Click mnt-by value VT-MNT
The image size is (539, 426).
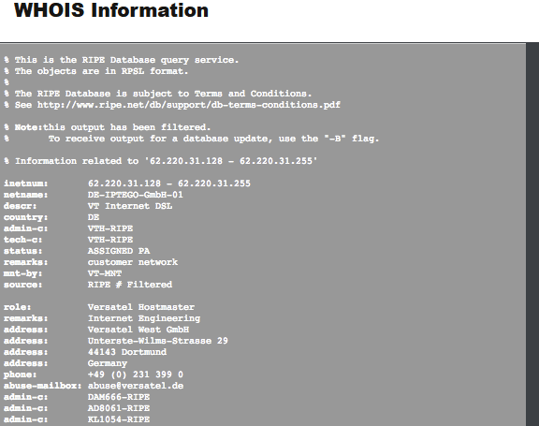click(105, 273)
